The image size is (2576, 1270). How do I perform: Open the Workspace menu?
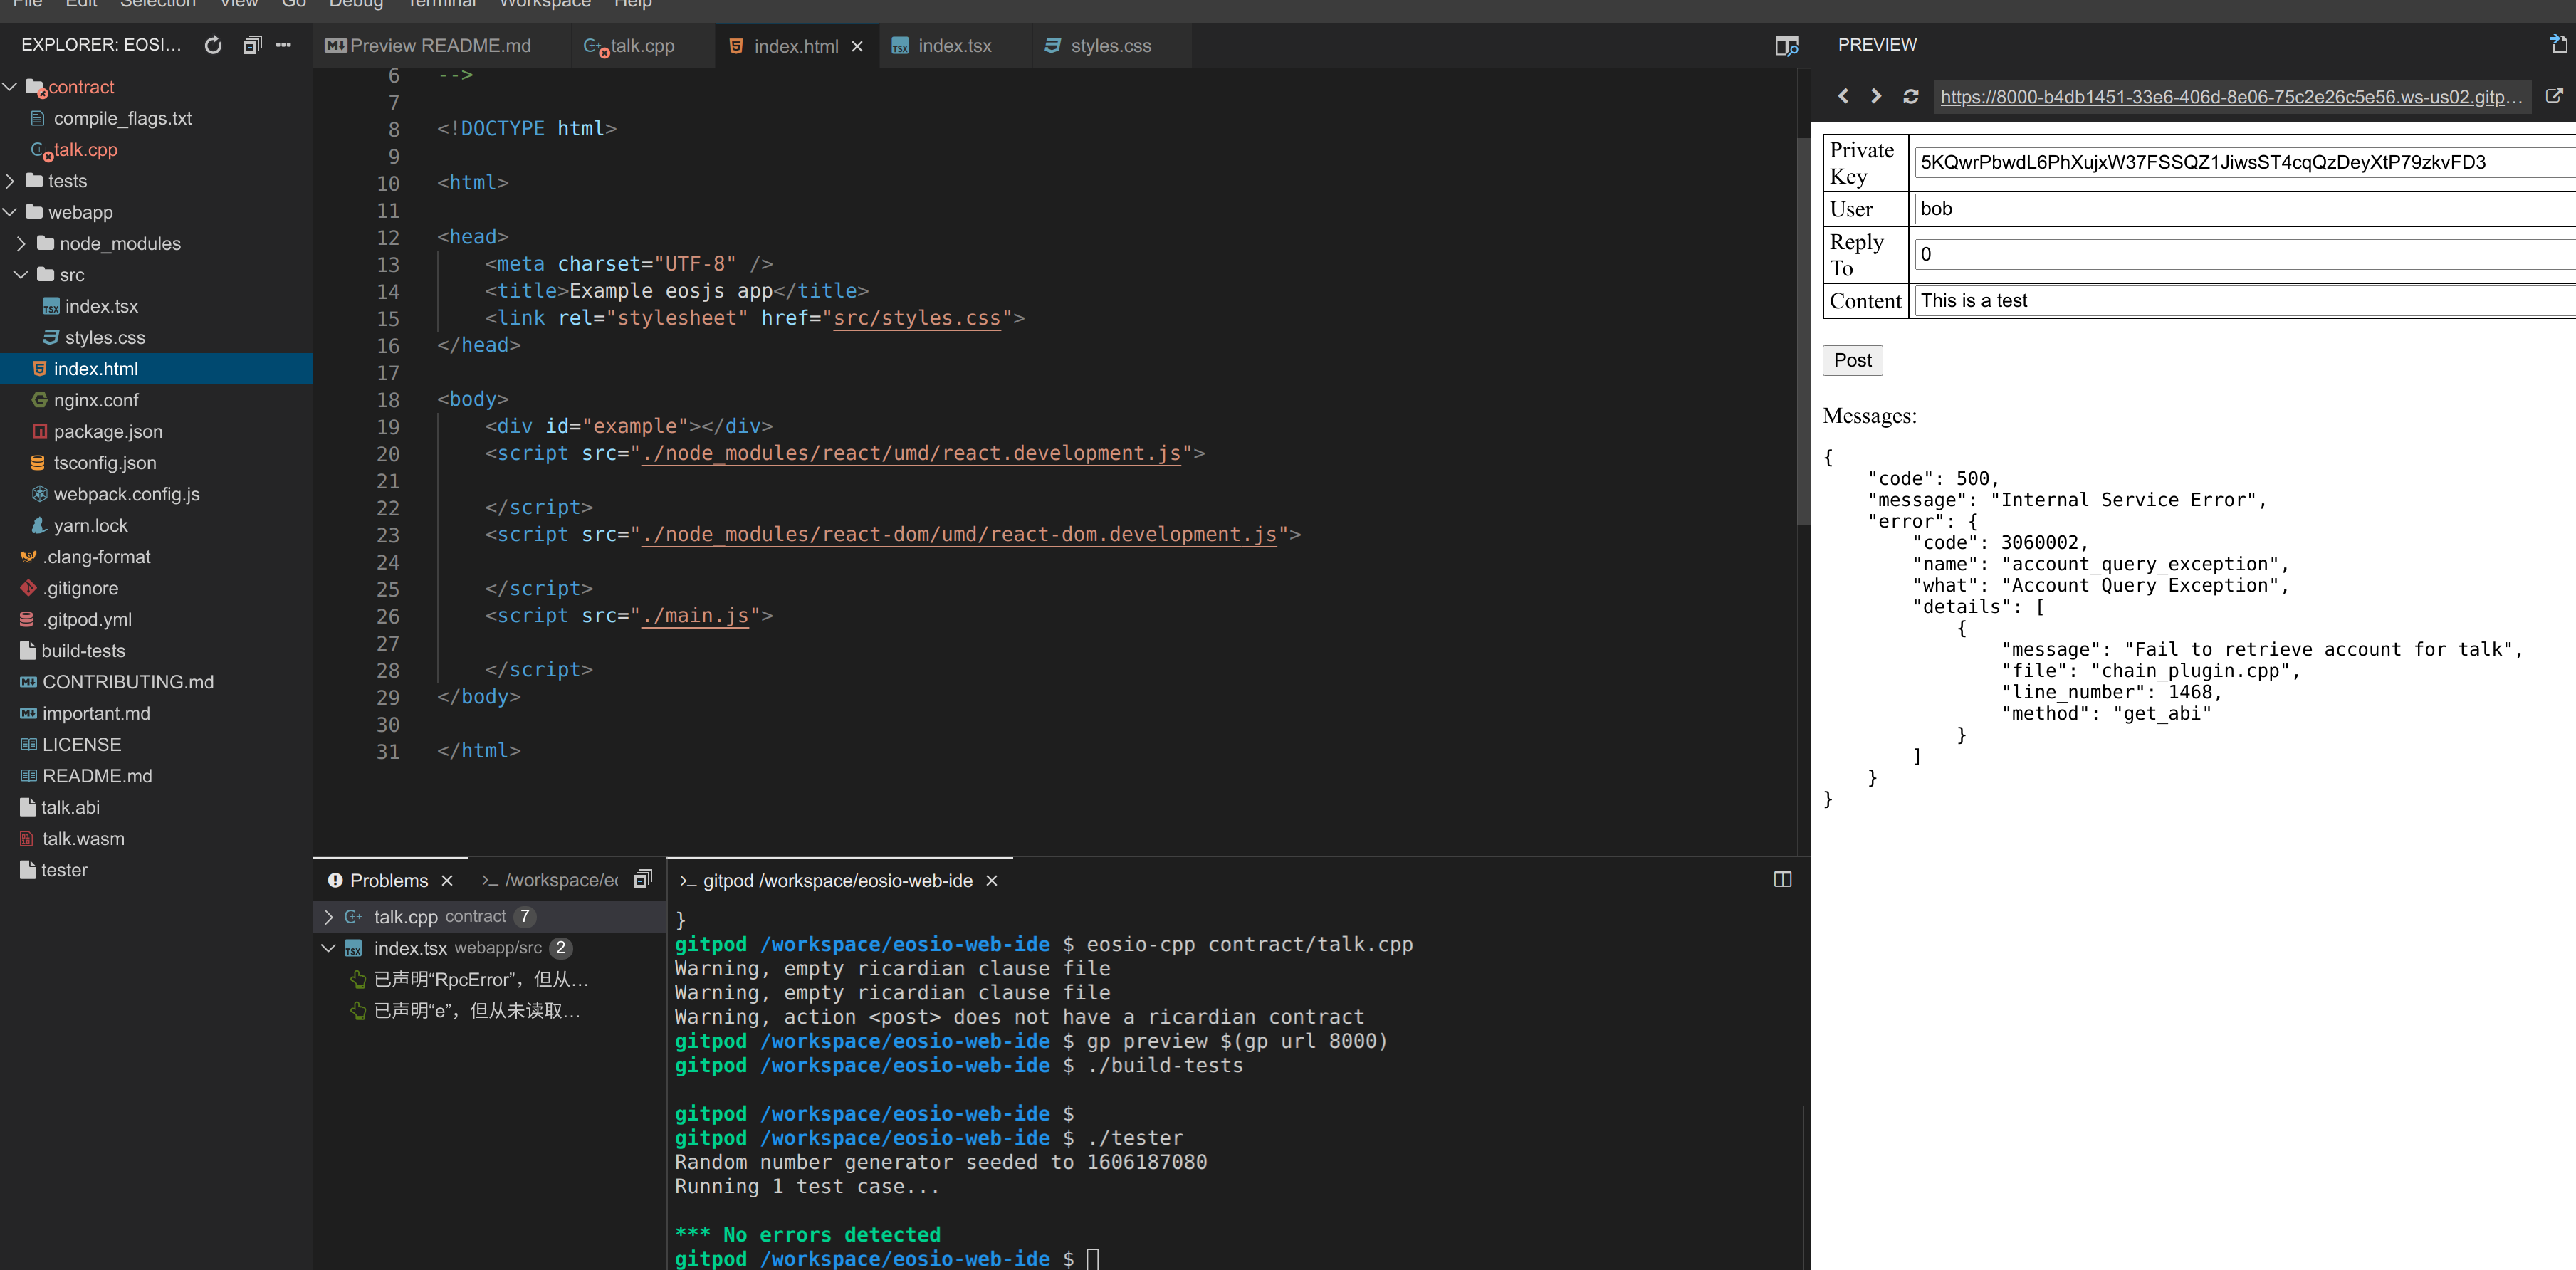click(x=545, y=5)
